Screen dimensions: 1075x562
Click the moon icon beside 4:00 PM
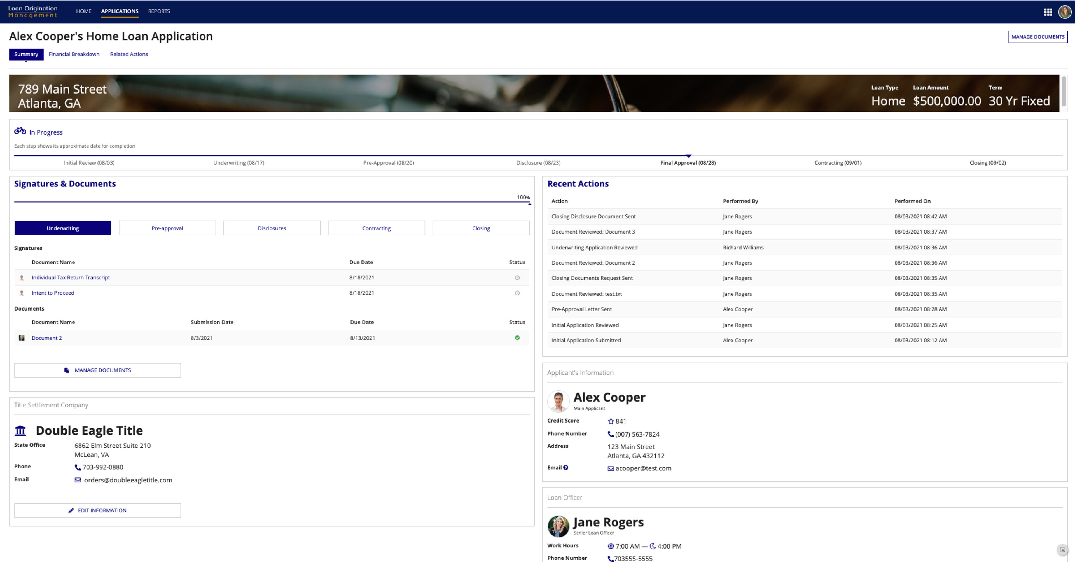[653, 546]
